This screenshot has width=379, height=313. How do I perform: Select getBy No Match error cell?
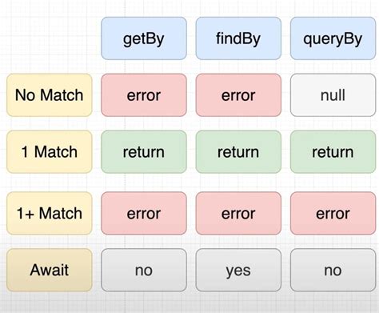coord(144,95)
